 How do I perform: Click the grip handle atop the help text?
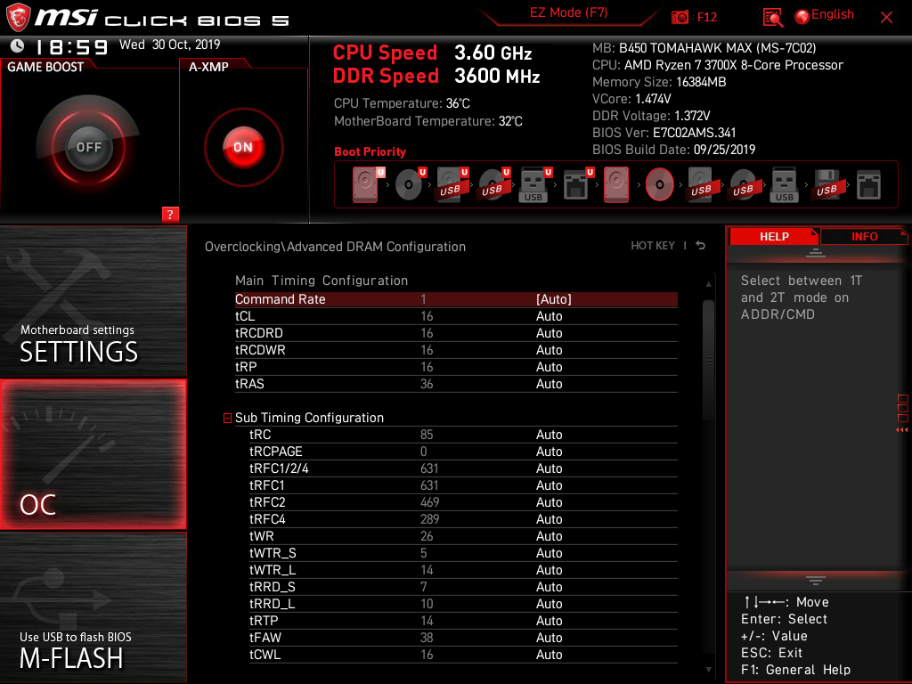tap(816, 252)
